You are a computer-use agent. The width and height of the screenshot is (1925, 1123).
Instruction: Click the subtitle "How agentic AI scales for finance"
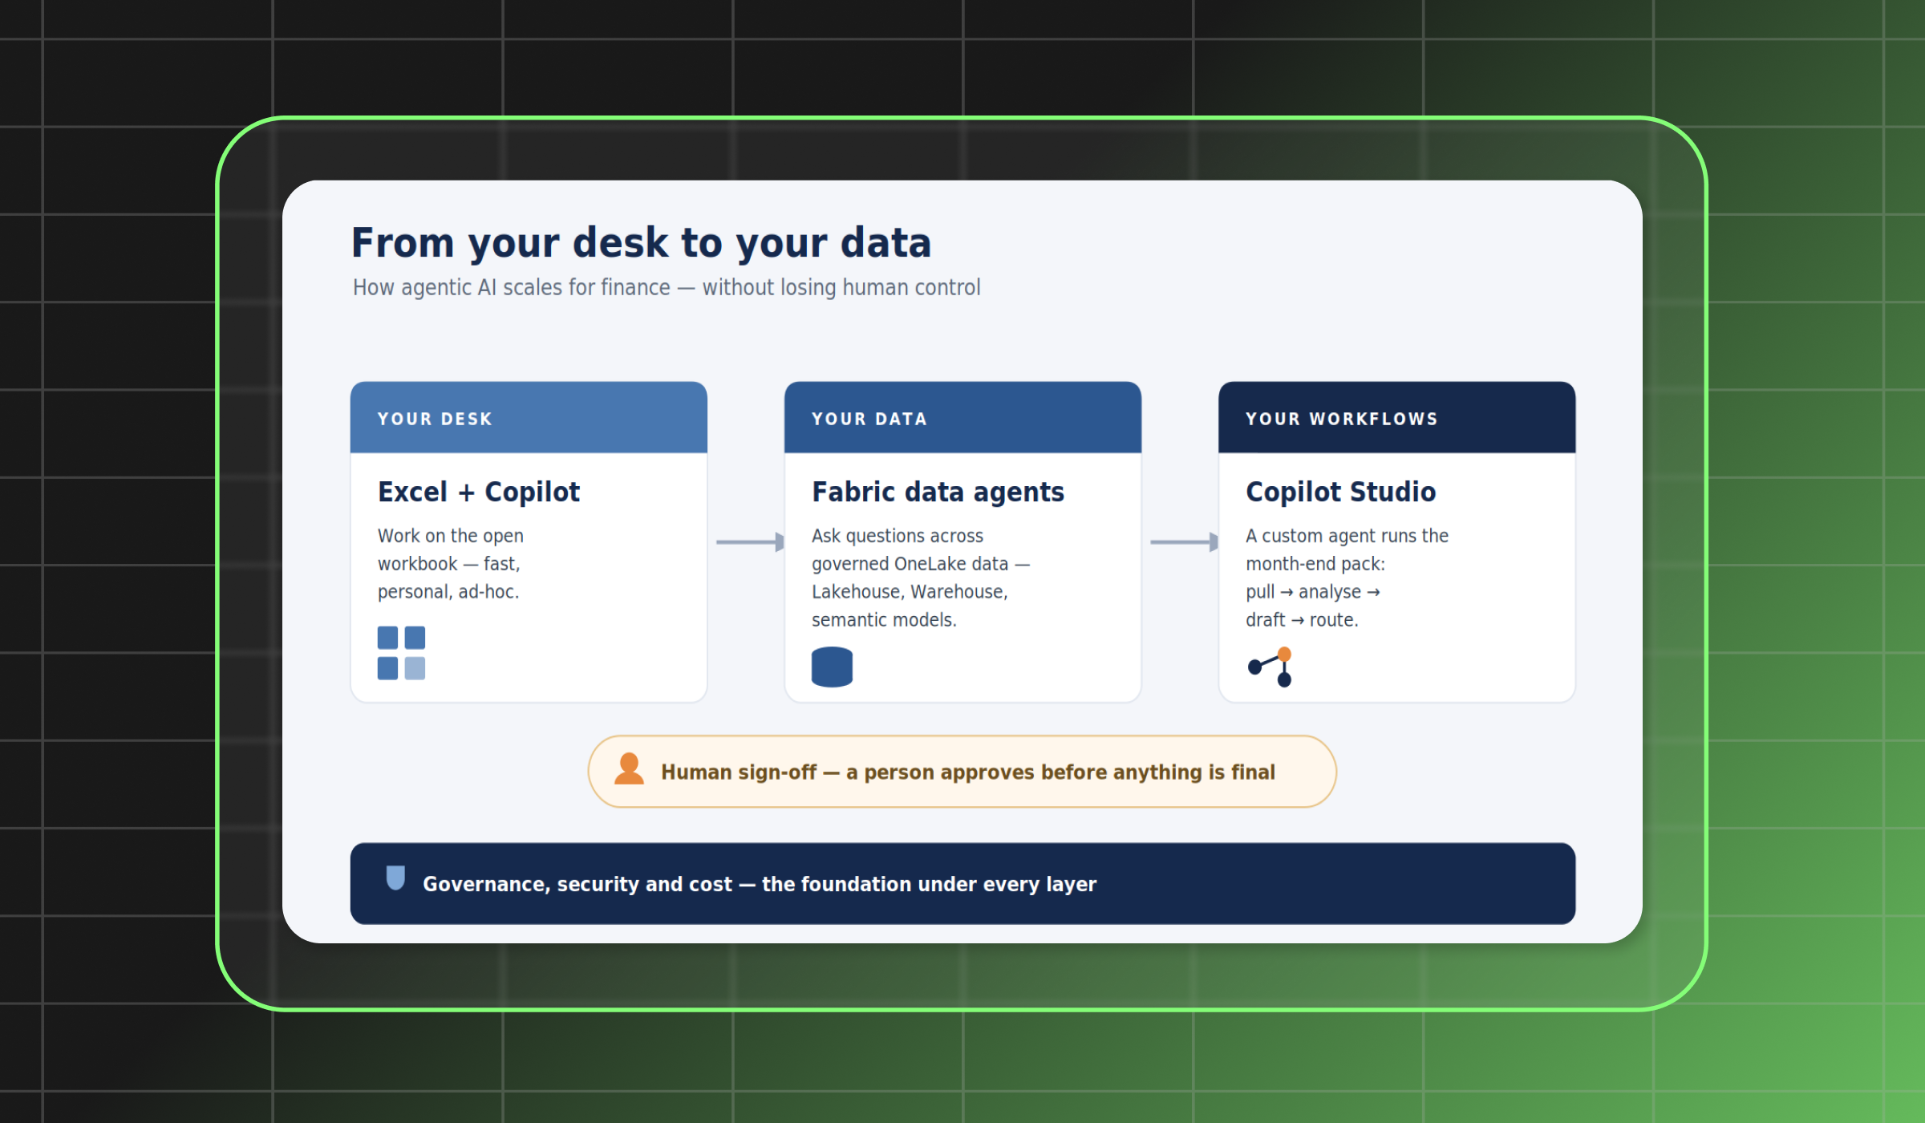pos(512,287)
